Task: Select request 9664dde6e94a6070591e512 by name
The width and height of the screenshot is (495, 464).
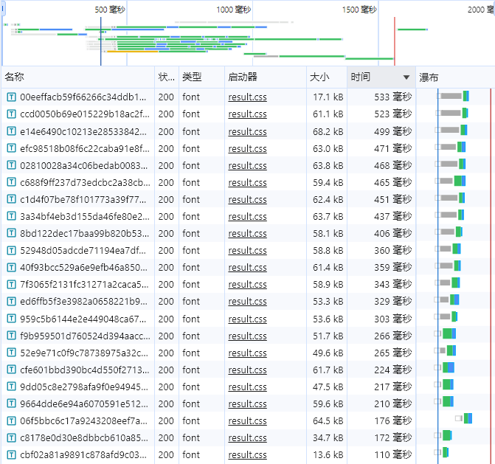Action: (84, 404)
